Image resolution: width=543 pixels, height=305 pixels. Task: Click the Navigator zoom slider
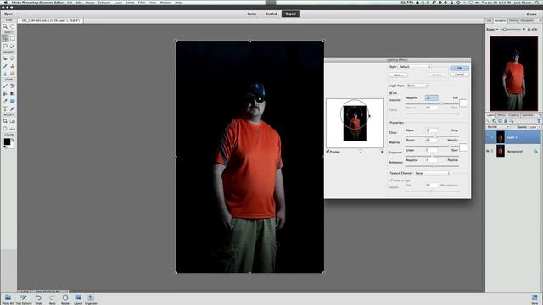[512, 30]
